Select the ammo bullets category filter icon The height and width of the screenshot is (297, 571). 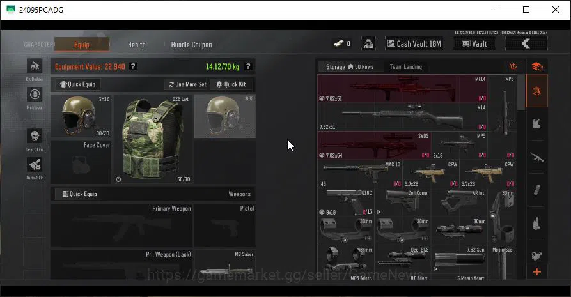(x=536, y=223)
